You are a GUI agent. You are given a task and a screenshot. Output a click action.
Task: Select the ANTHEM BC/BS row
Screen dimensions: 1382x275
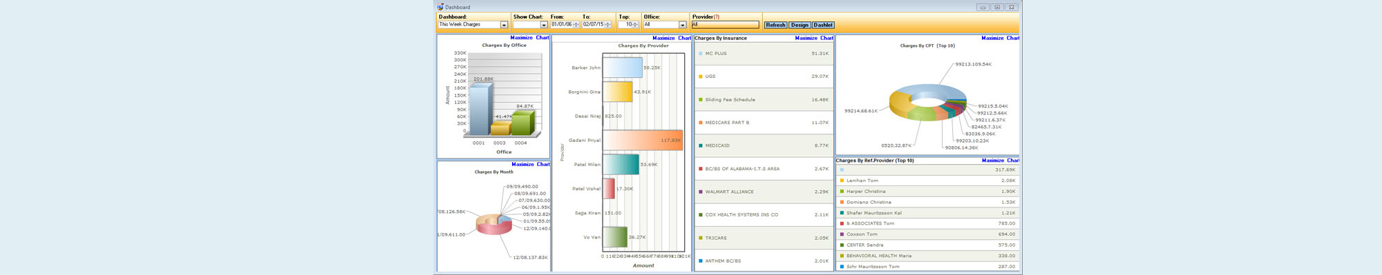pos(764,261)
